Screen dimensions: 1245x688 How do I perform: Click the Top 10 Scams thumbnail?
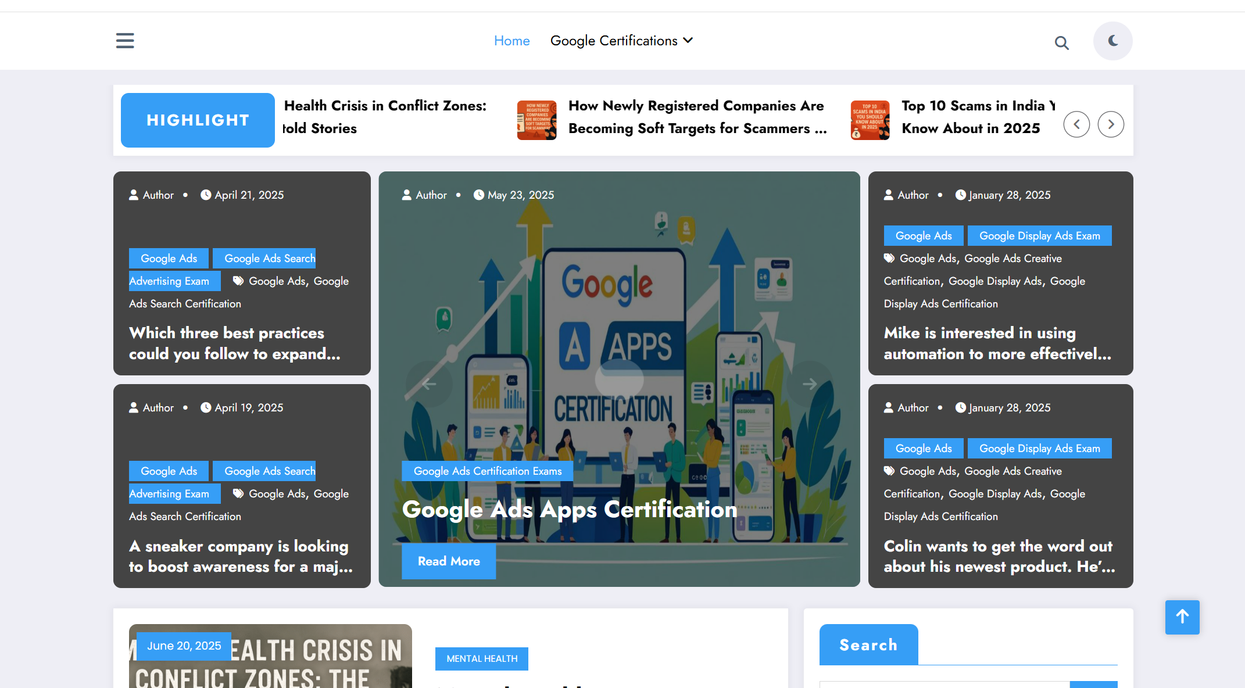(870, 120)
